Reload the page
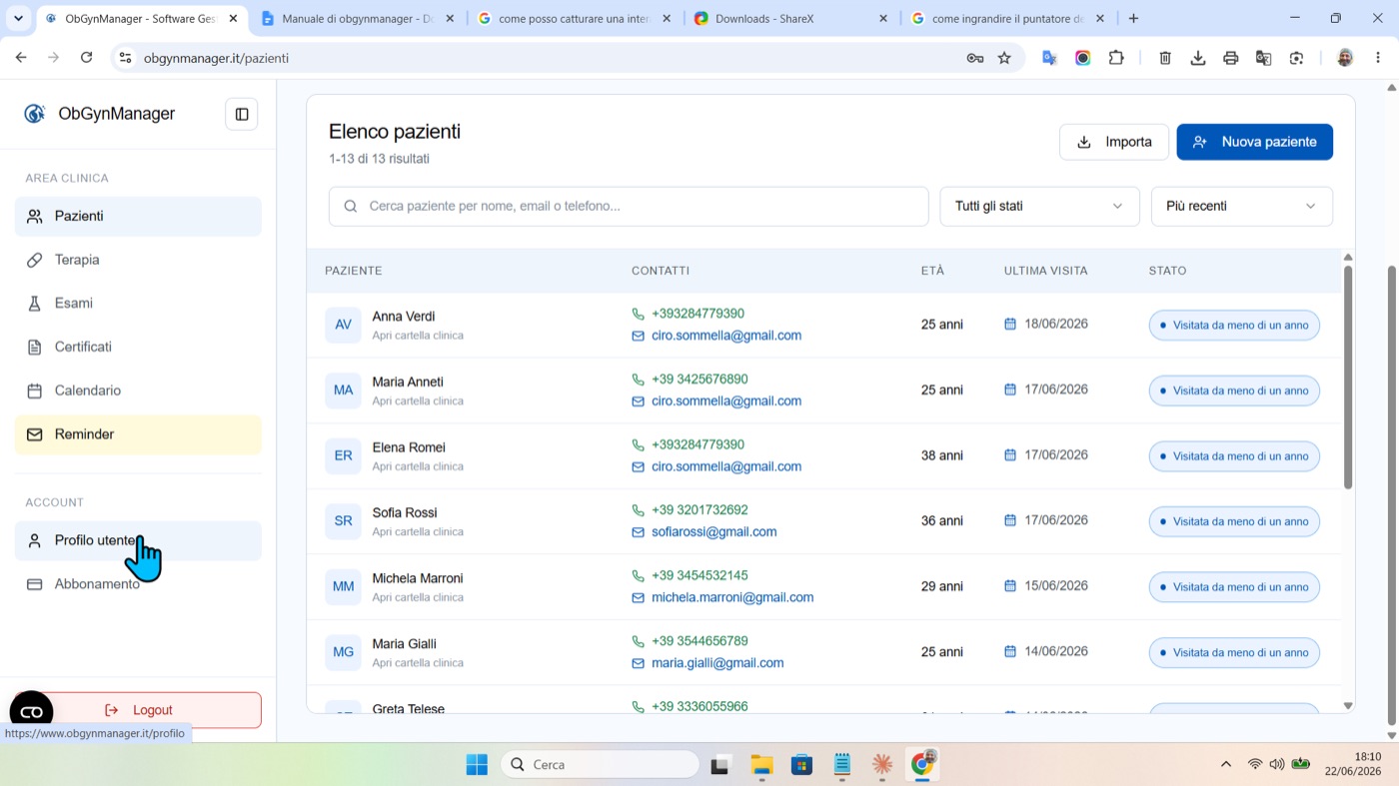The width and height of the screenshot is (1399, 786). [x=87, y=58]
